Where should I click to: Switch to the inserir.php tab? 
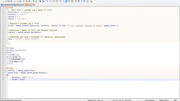19,5
